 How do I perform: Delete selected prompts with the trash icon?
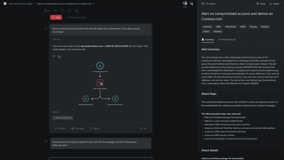point(69,11)
